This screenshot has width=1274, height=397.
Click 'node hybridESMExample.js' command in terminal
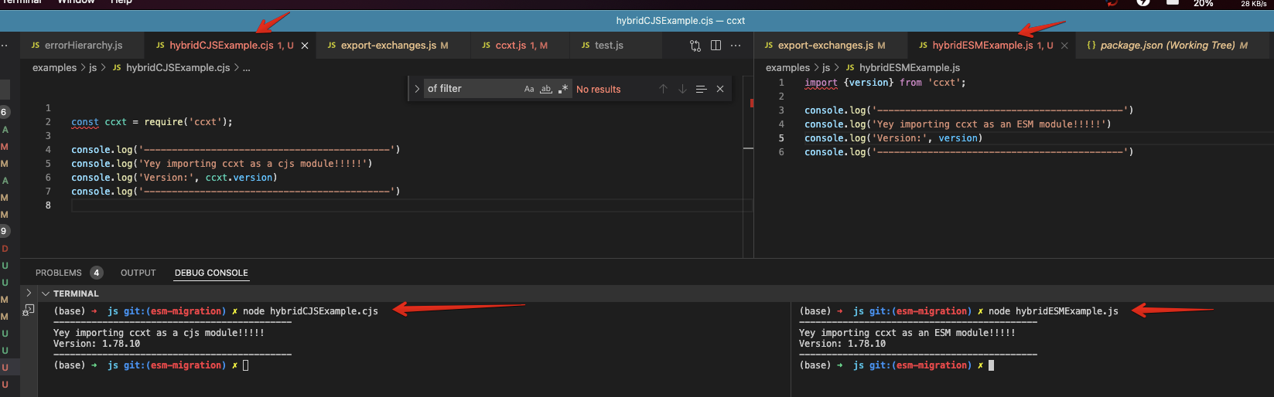[1054, 311]
